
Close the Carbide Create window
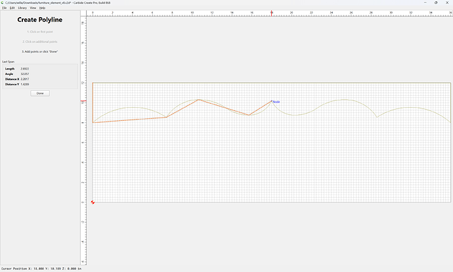click(x=447, y=3)
